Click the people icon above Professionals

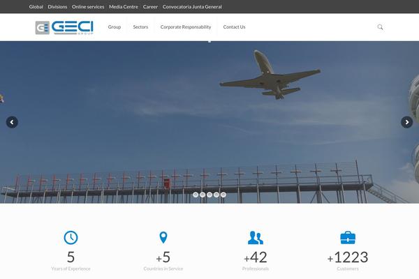click(256, 238)
